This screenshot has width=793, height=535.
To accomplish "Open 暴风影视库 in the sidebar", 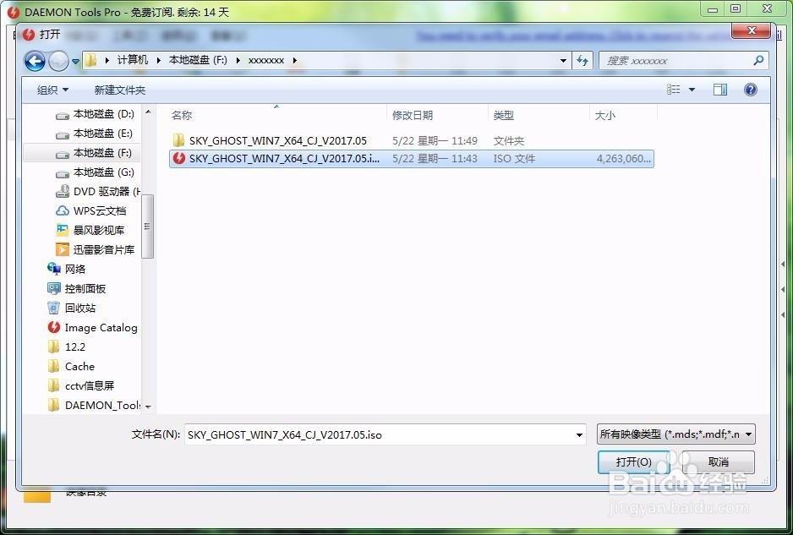I will (90, 230).
